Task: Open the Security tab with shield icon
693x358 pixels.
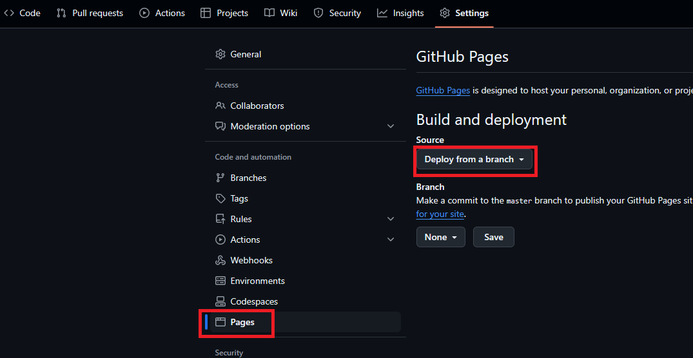Action: pos(337,13)
